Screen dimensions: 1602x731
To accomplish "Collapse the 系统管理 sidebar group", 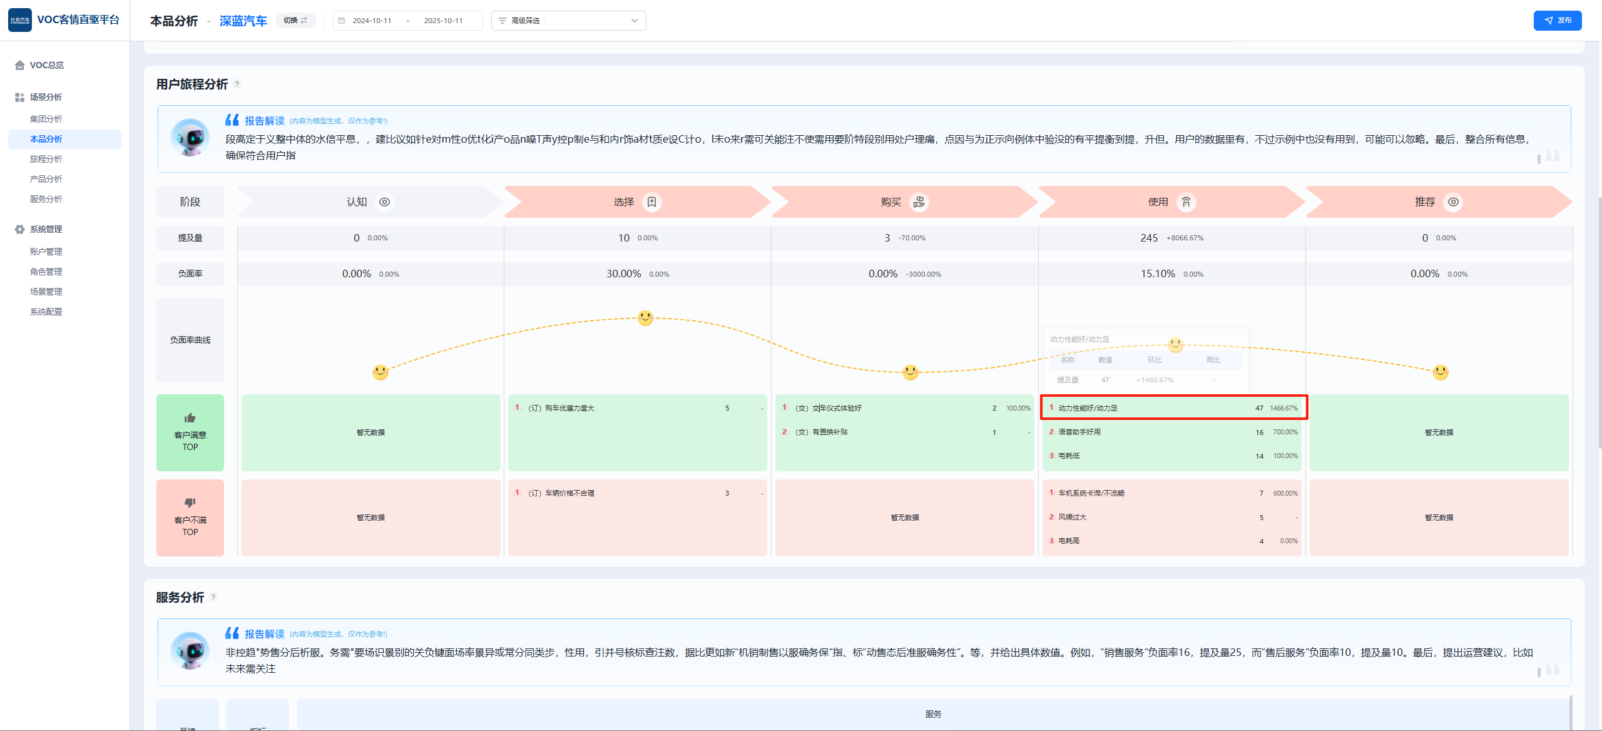I will [46, 229].
